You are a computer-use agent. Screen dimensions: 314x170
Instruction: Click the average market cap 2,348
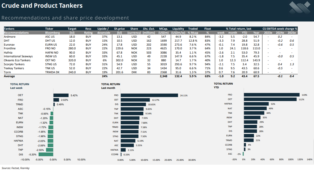click(163, 76)
